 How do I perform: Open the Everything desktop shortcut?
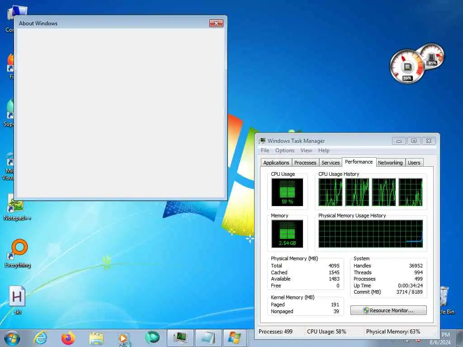coord(18,253)
